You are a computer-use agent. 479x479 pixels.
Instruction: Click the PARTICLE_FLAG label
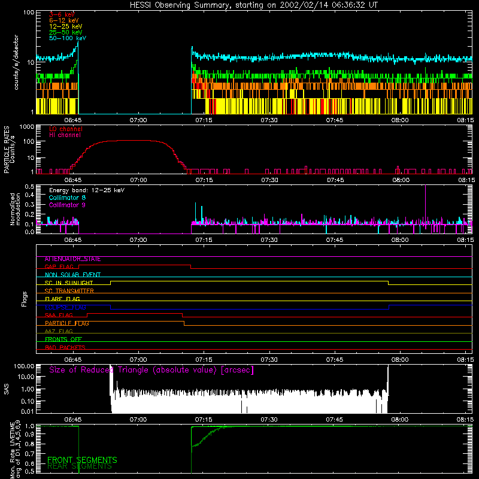[x=67, y=323]
